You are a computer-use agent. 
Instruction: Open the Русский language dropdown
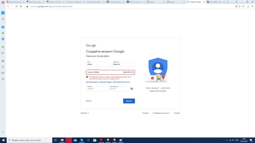point(85,113)
